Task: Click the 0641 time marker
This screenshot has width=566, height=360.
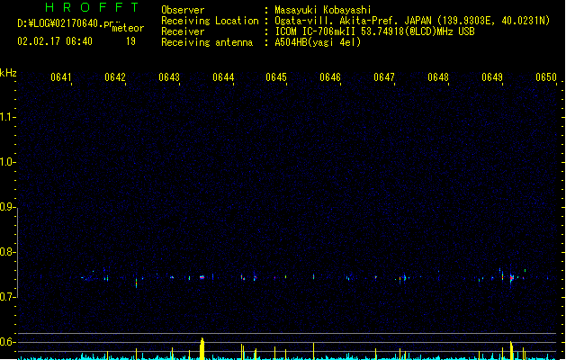Action: click(61, 77)
